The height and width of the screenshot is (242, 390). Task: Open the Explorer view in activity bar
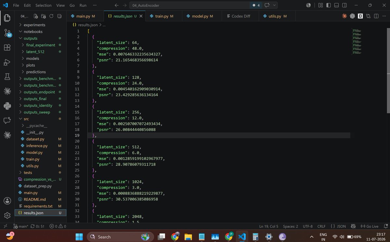7,18
